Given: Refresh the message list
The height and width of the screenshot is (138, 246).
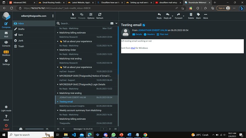Looking at the screenshot, I should [99, 16].
